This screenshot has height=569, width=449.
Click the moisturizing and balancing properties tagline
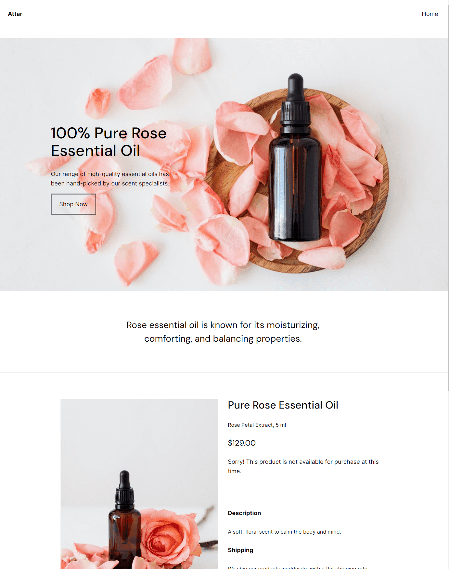[x=223, y=332]
